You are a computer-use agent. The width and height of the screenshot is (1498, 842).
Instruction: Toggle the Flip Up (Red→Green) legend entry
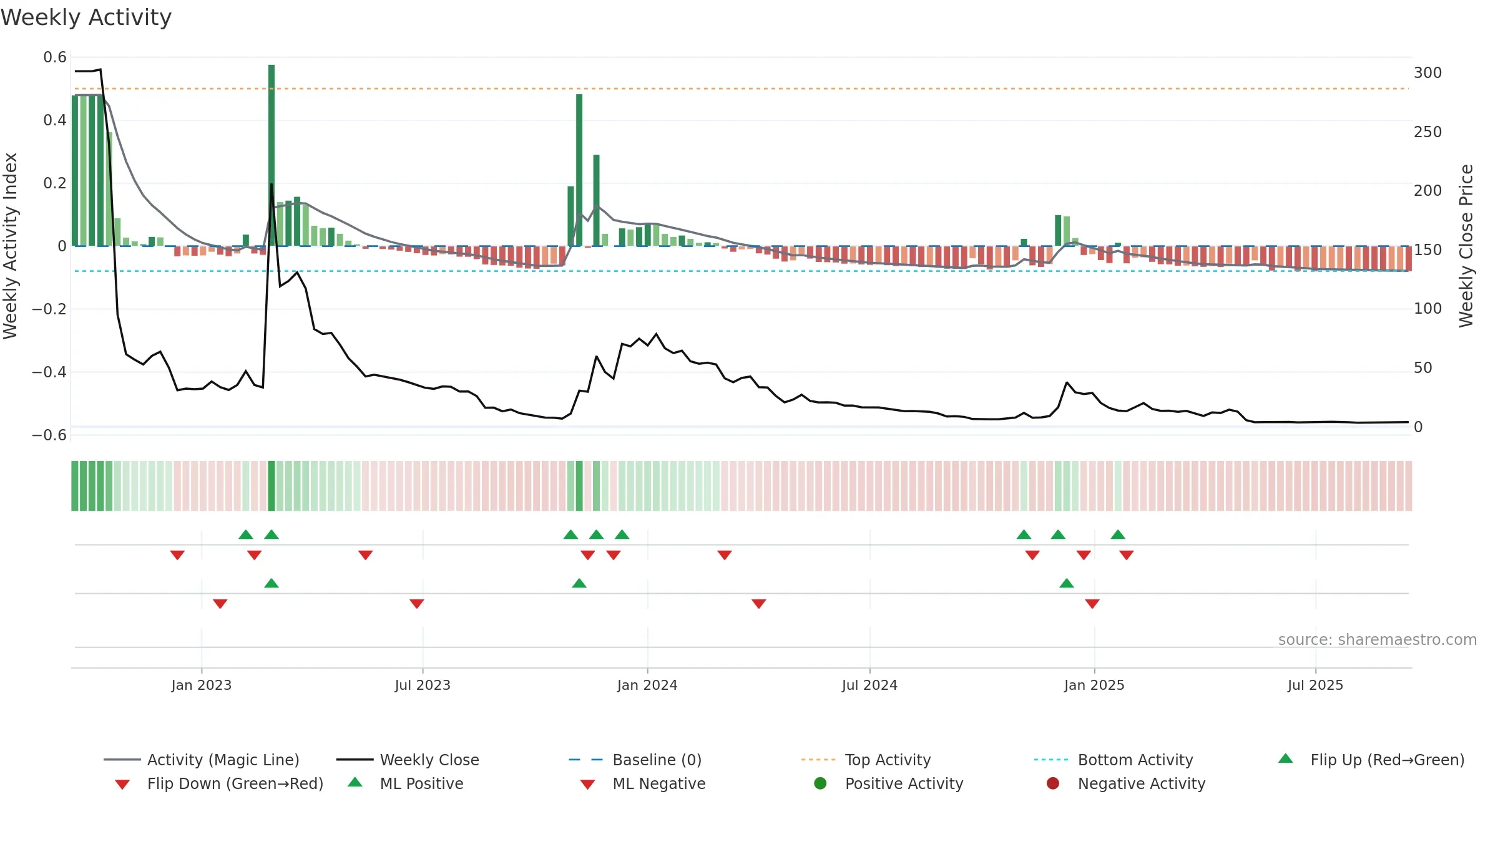click(x=1371, y=760)
